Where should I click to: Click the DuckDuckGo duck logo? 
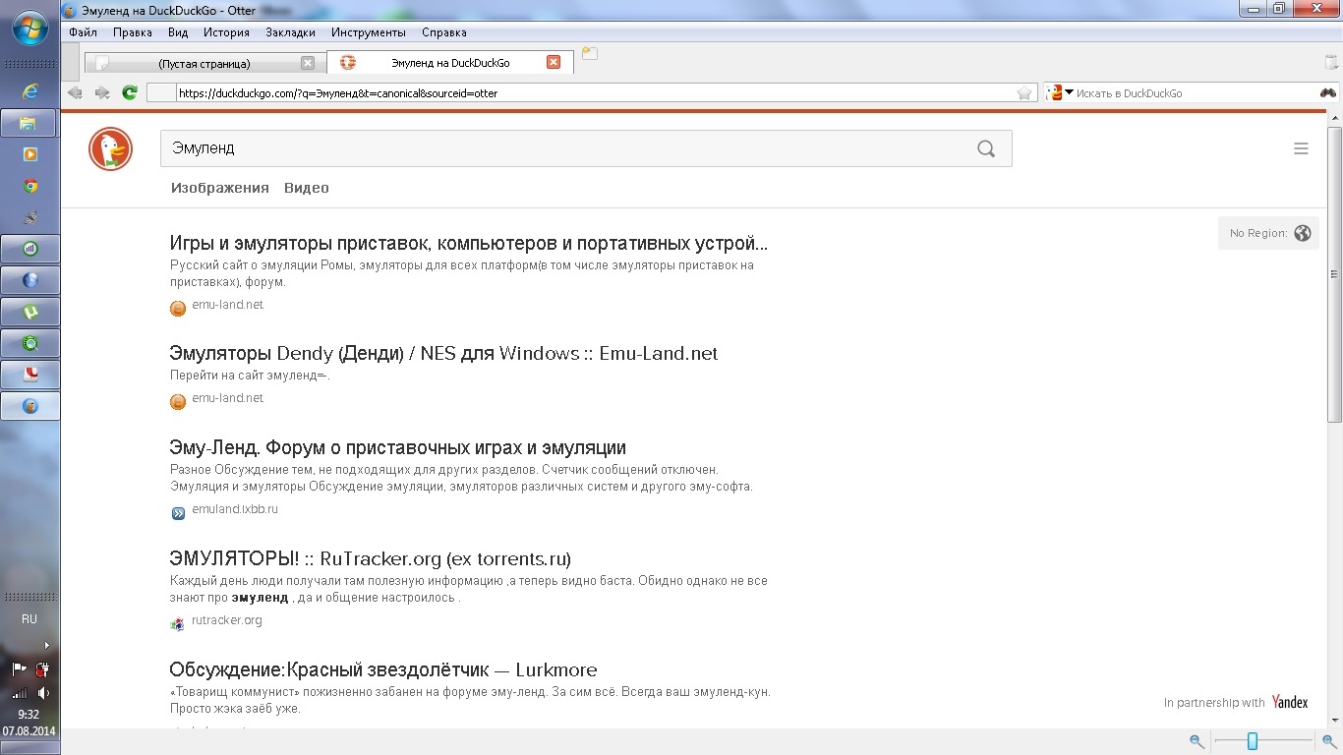coord(110,149)
